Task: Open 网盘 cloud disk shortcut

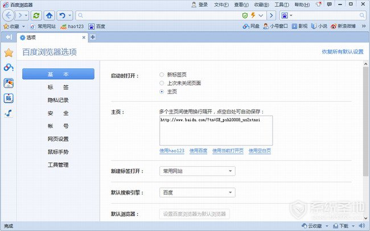Action: pyautogui.click(x=251, y=26)
